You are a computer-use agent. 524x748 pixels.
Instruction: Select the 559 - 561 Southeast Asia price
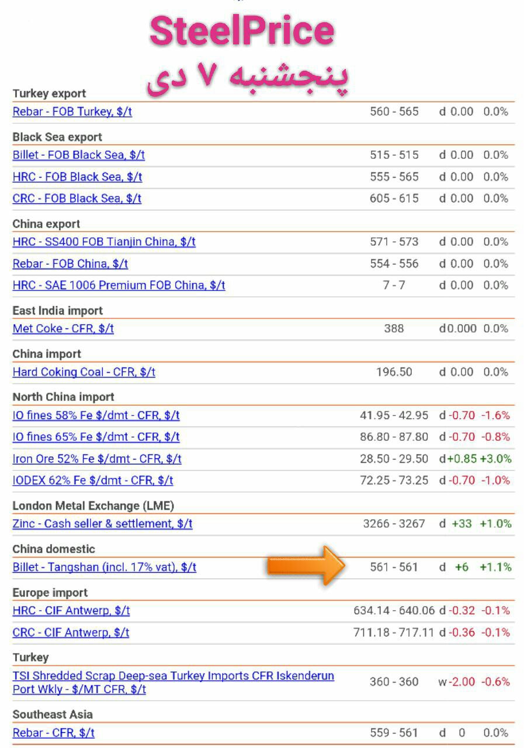(x=394, y=732)
